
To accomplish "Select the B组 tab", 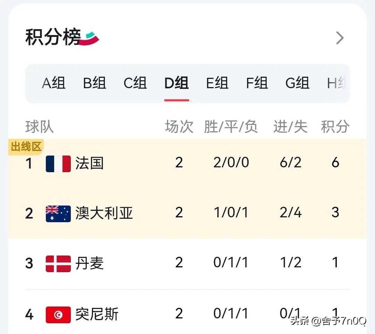I will [94, 83].
